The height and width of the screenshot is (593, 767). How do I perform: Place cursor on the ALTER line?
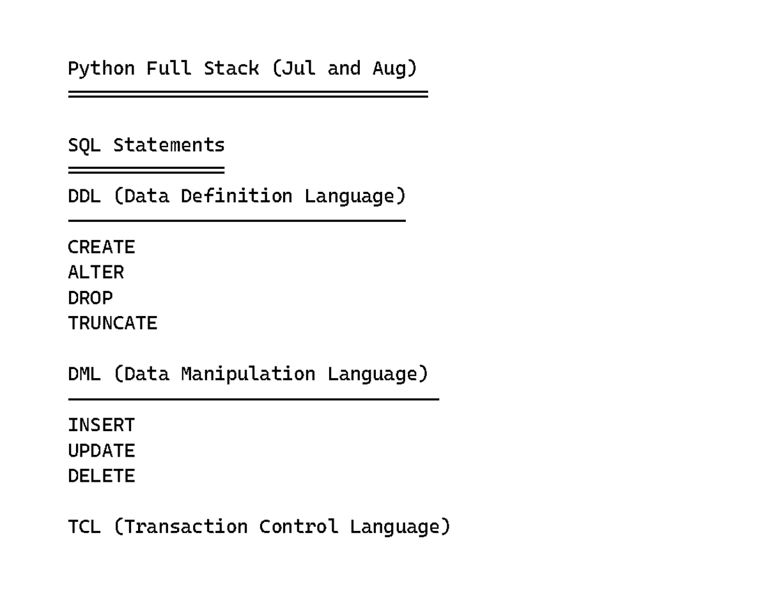[x=96, y=273]
